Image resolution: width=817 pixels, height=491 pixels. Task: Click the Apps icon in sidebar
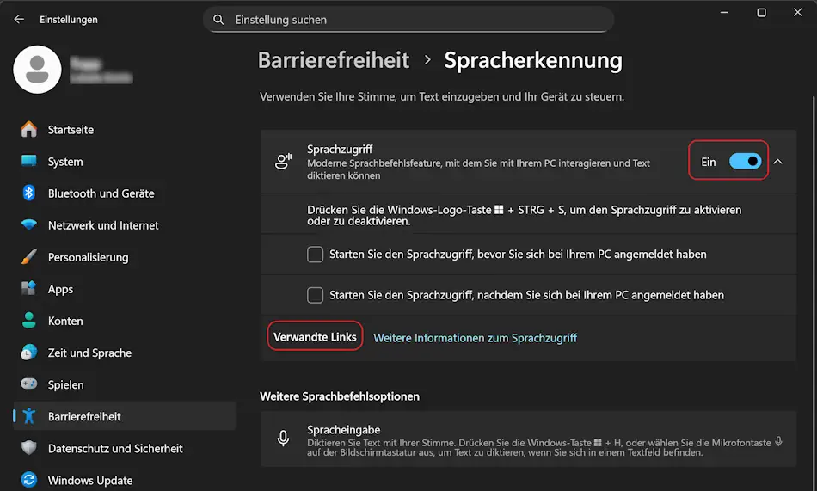28,288
